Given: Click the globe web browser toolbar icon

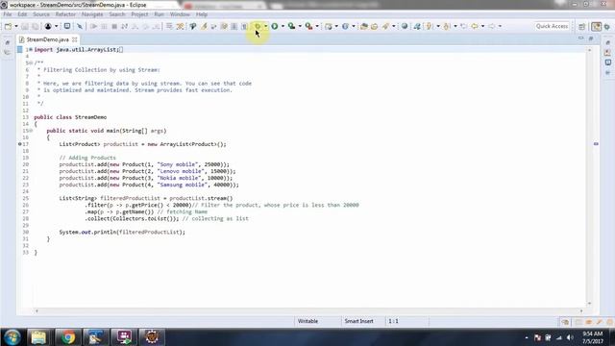Looking at the screenshot, I should click(x=405, y=26).
